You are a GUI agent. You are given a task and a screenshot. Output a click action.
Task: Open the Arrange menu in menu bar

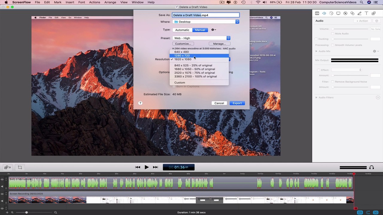point(110,2)
